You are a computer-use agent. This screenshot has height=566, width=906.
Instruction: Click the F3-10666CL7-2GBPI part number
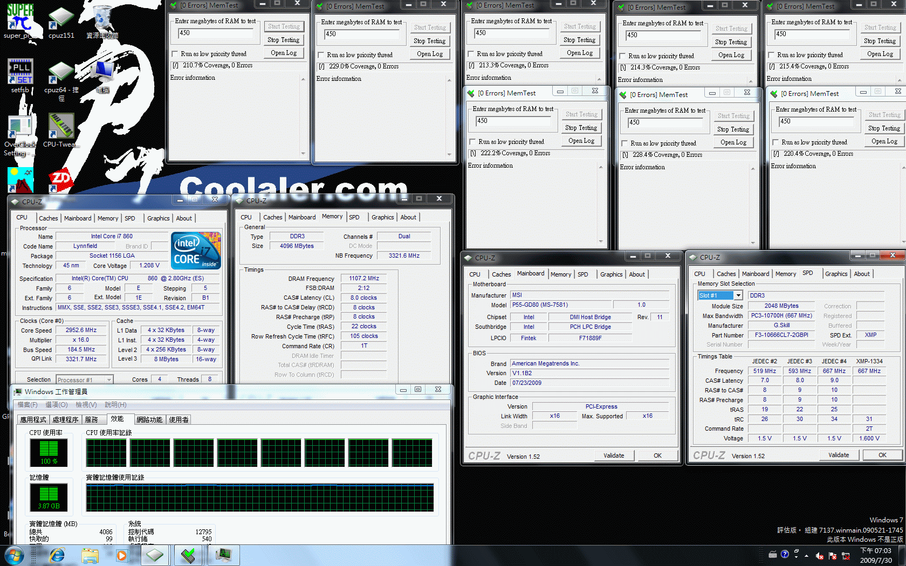(781, 335)
